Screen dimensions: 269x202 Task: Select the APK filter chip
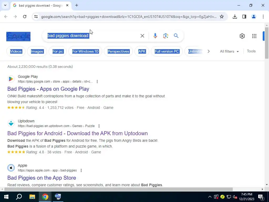(142, 51)
